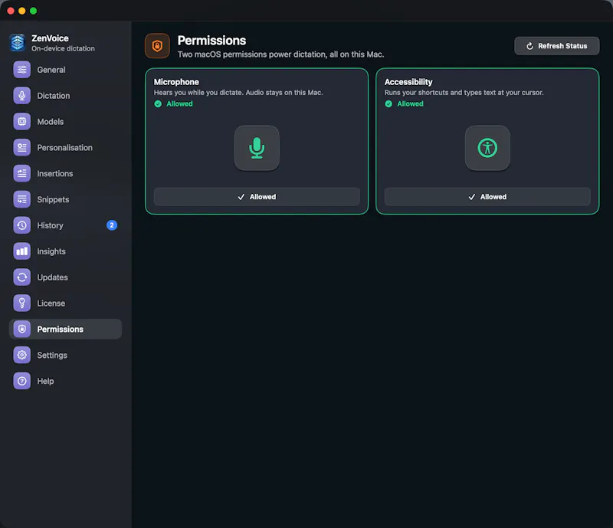
Task: Click the Dictation microphone sidebar icon
Action: pos(22,96)
